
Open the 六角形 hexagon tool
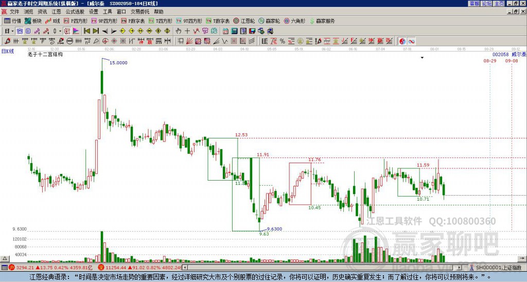294,21
